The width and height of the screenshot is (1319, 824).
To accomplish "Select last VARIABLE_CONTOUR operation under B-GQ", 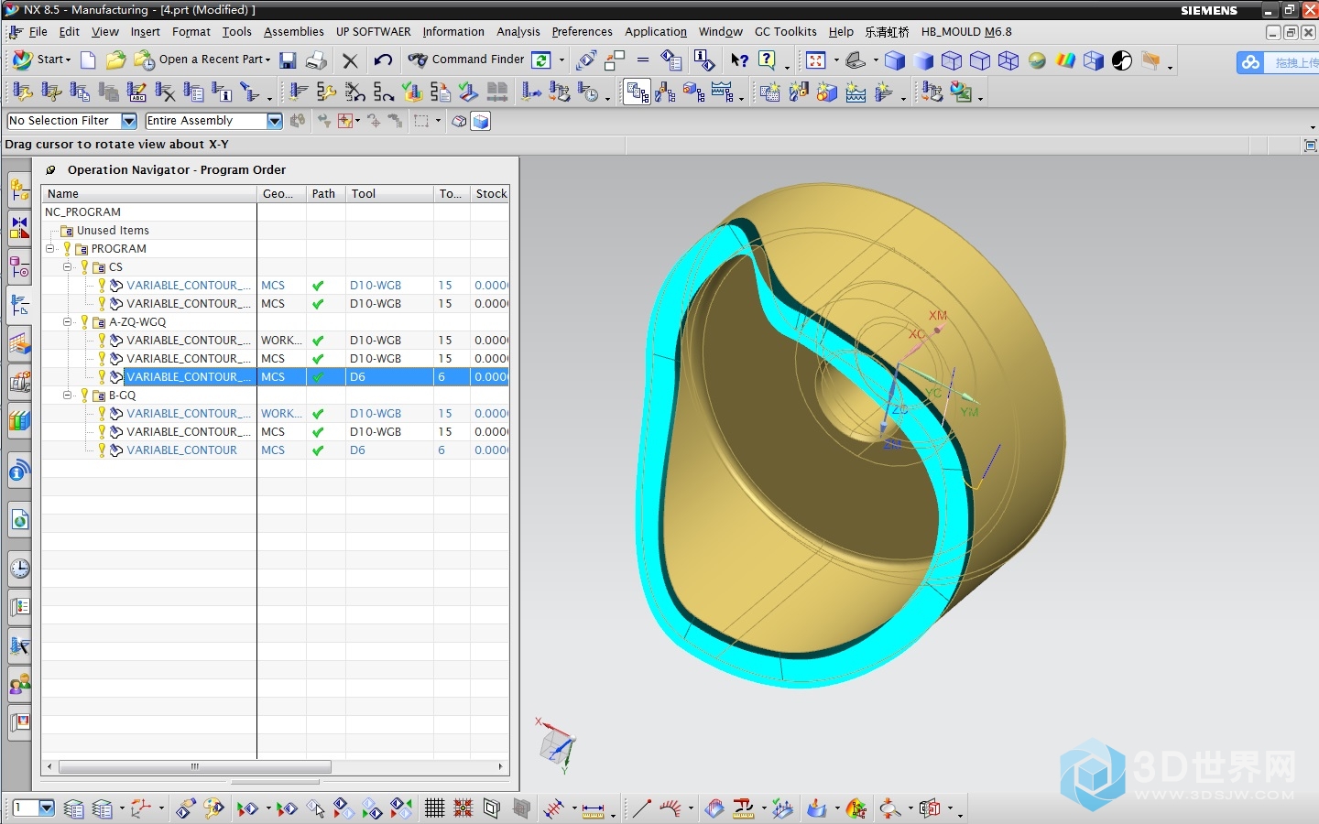I will pos(275,450).
